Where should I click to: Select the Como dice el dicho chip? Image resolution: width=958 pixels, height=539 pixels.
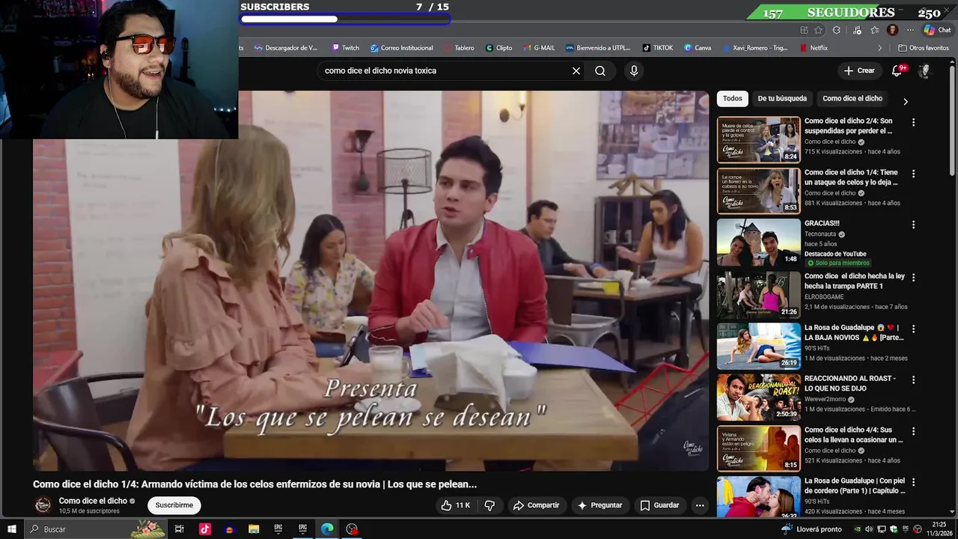pyautogui.click(x=852, y=98)
